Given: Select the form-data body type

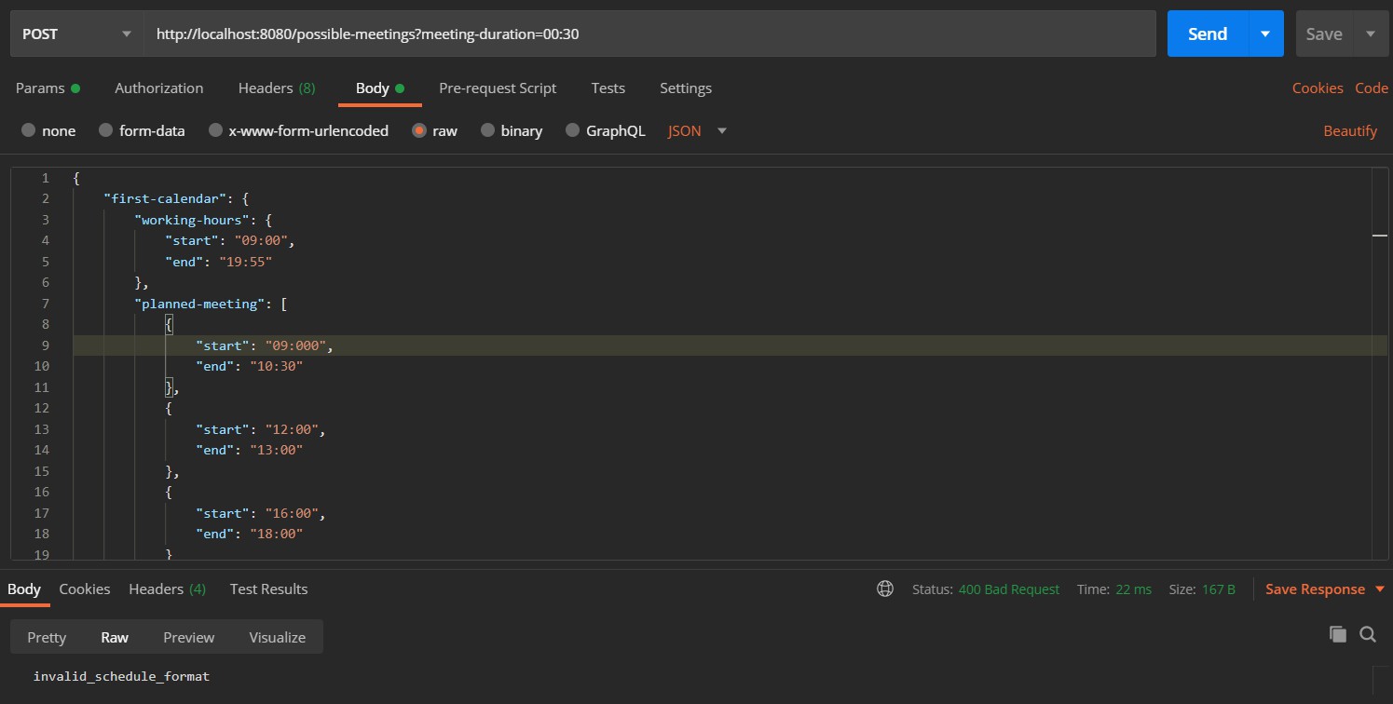Looking at the screenshot, I should 142,130.
